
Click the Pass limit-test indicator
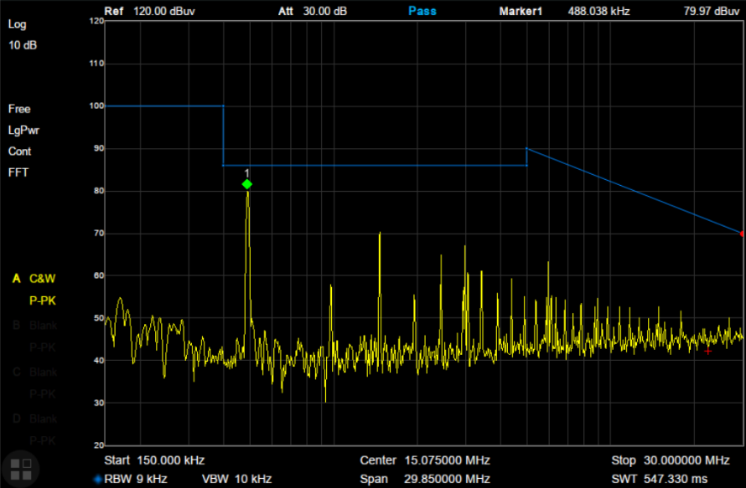[424, 11]
